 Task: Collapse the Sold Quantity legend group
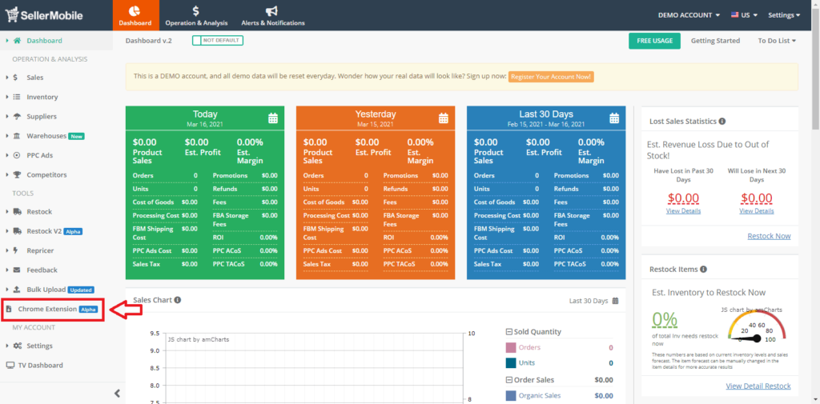click(508, 332)
